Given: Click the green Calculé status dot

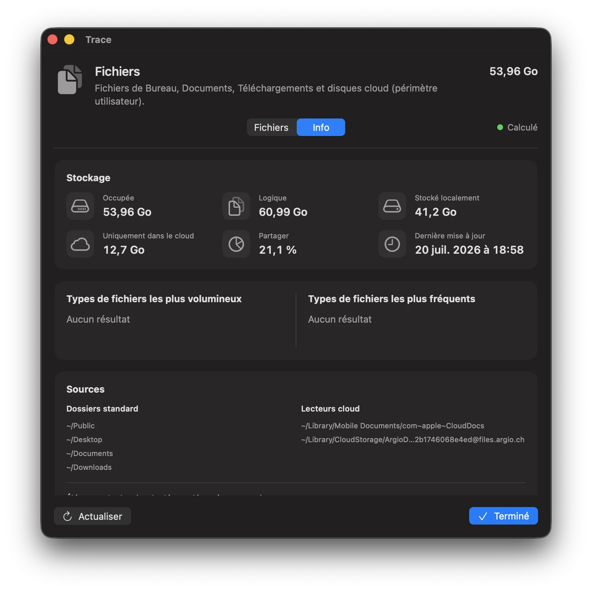Looking at the screenshot, I should 500,127.
